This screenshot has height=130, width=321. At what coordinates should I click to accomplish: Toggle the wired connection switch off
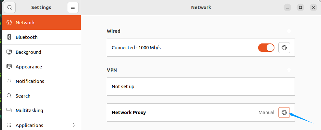pos(266,48)
